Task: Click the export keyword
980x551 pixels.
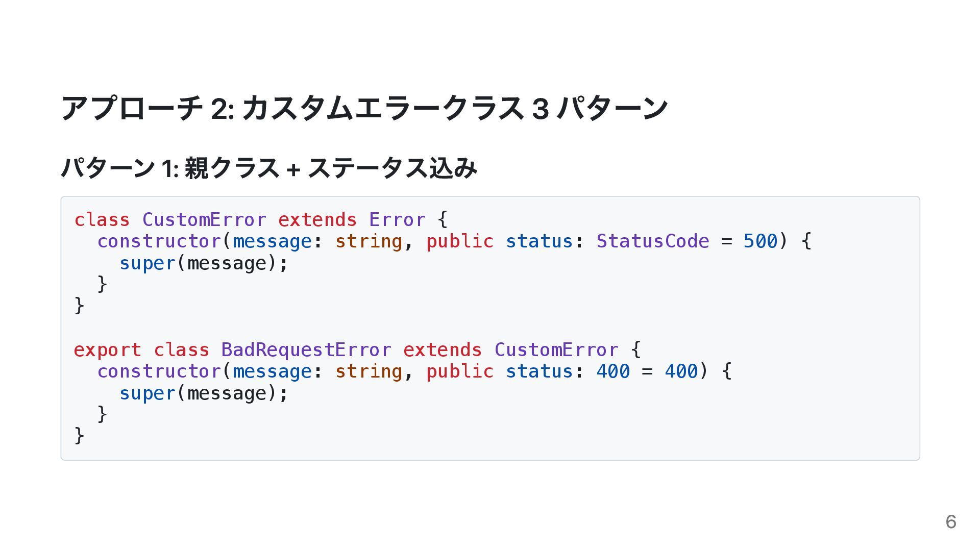Action: click(x=108, y=350)
